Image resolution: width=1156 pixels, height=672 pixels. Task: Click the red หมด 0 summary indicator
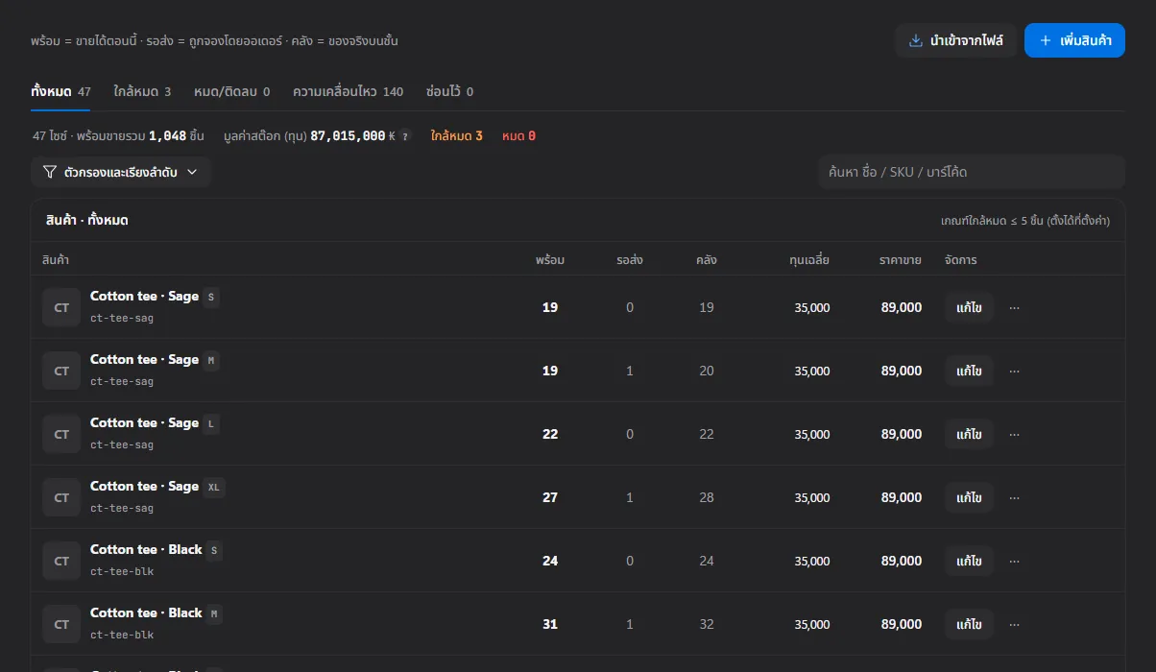pyautogui.click(x=518, y=136)
